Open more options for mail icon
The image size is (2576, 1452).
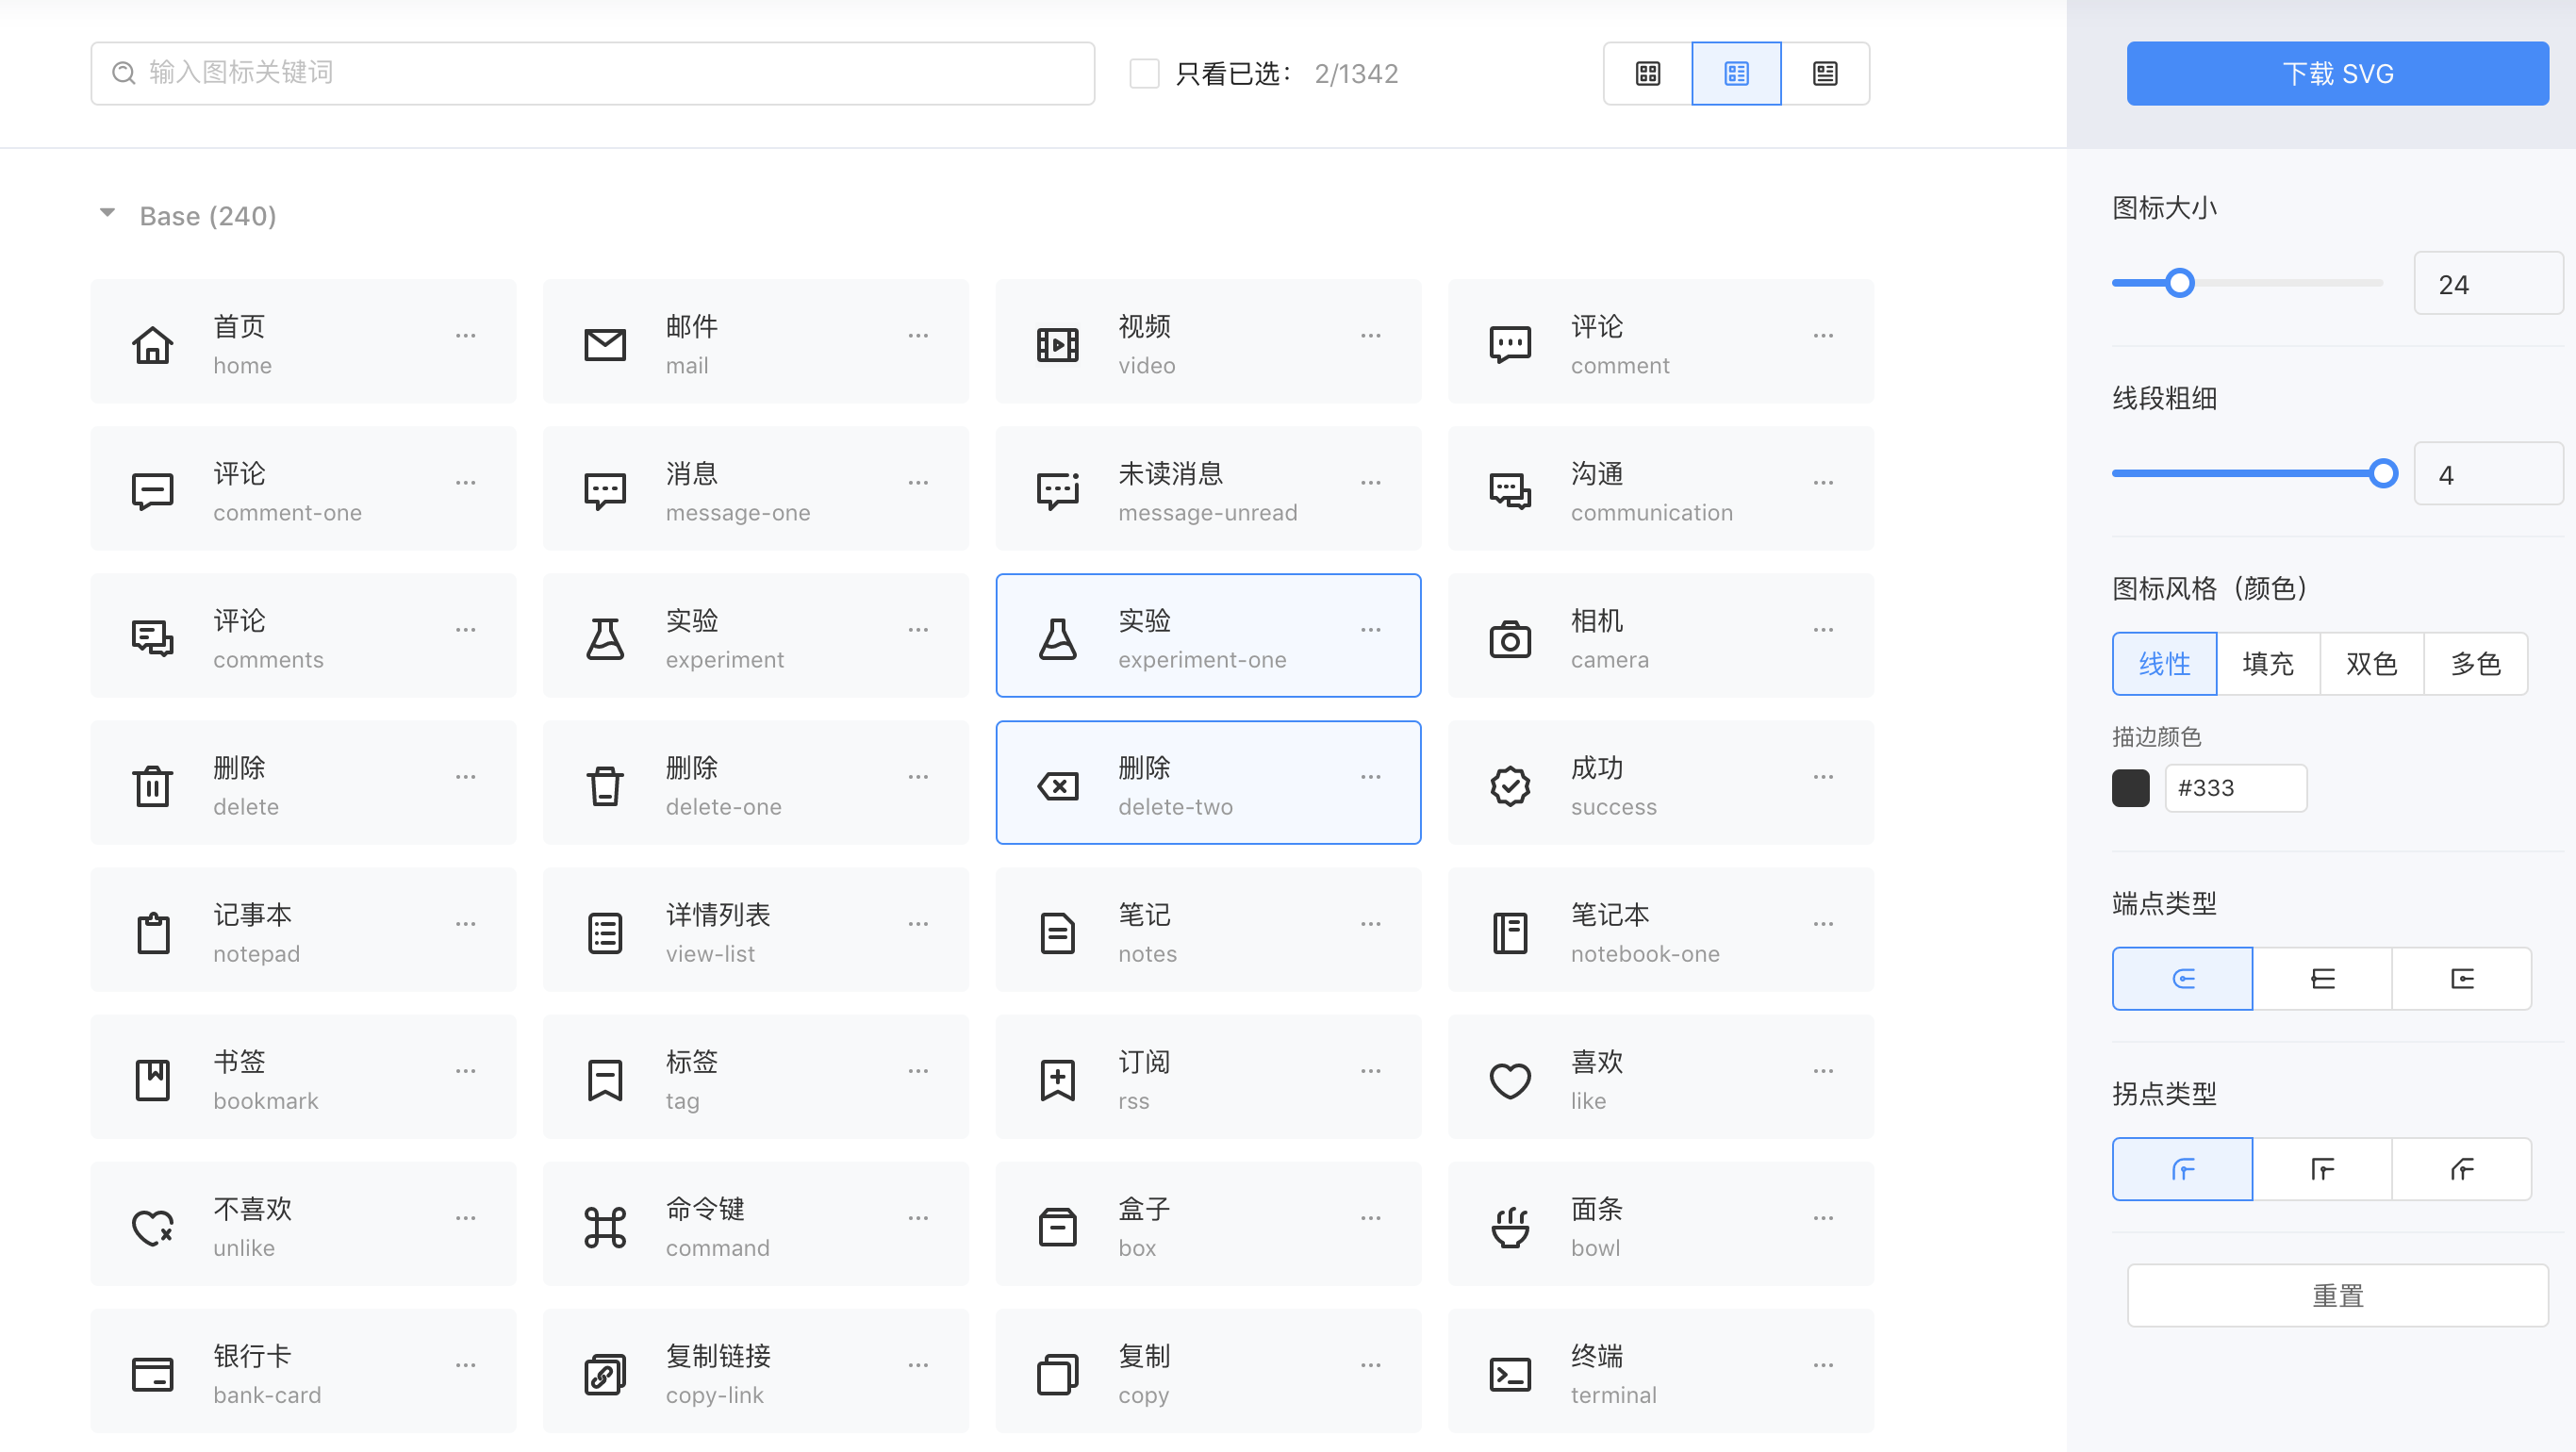[918, 336]
